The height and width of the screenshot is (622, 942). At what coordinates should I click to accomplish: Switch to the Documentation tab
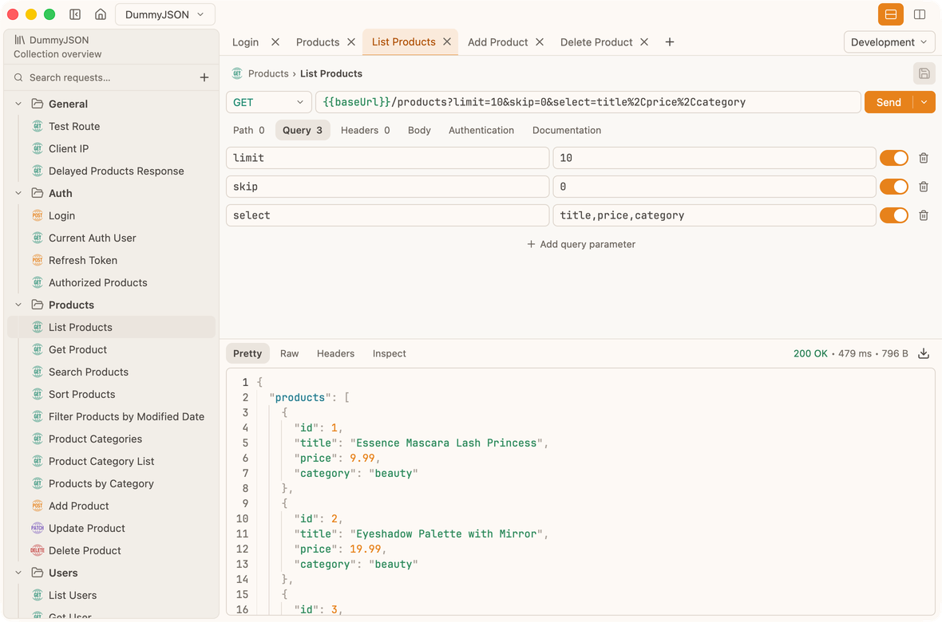pyautogui.click(x=567, y=130)
